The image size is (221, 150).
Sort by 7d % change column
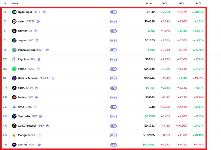[x=199, y=3]
